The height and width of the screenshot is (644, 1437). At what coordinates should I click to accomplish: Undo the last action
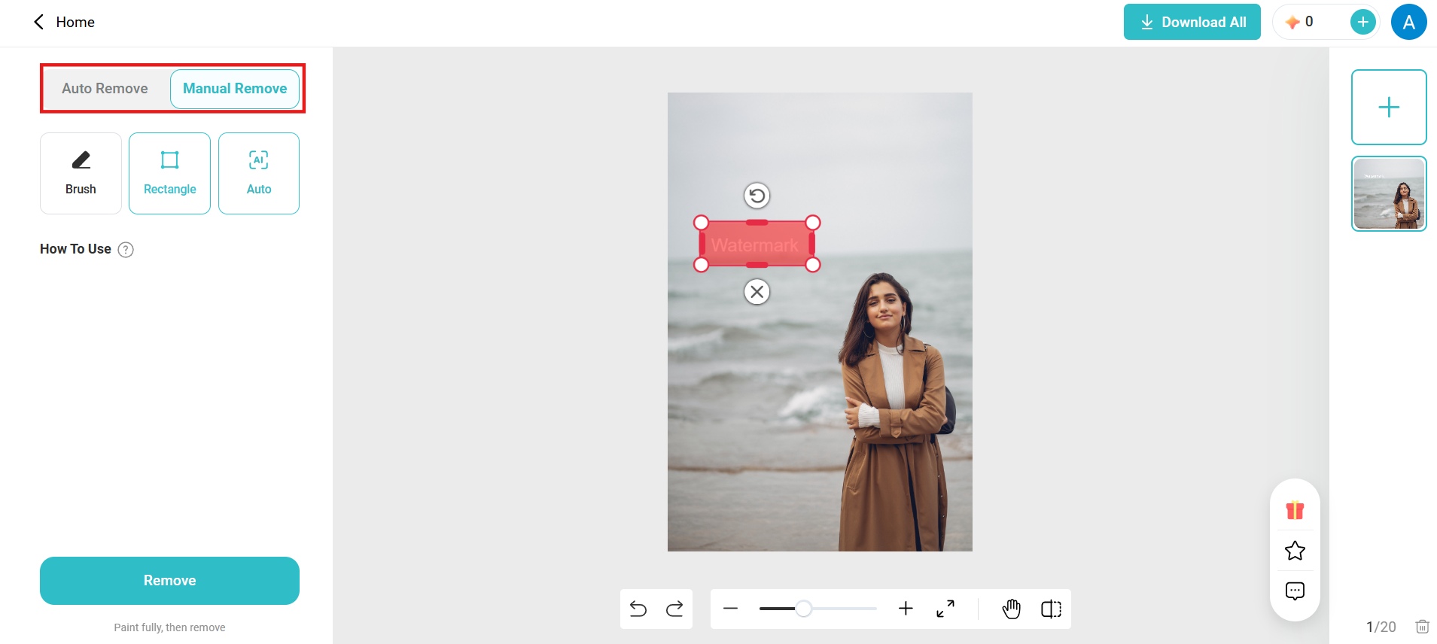[638, 609]
